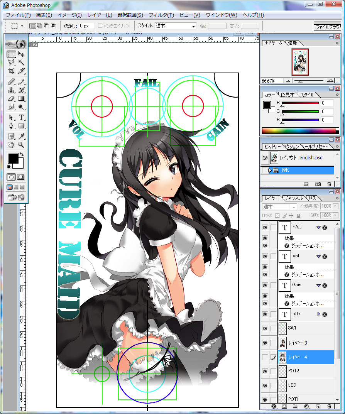Switch to the チャンネル tab
The width and height of the screenshot is (345, 414).
pos(294,198)
